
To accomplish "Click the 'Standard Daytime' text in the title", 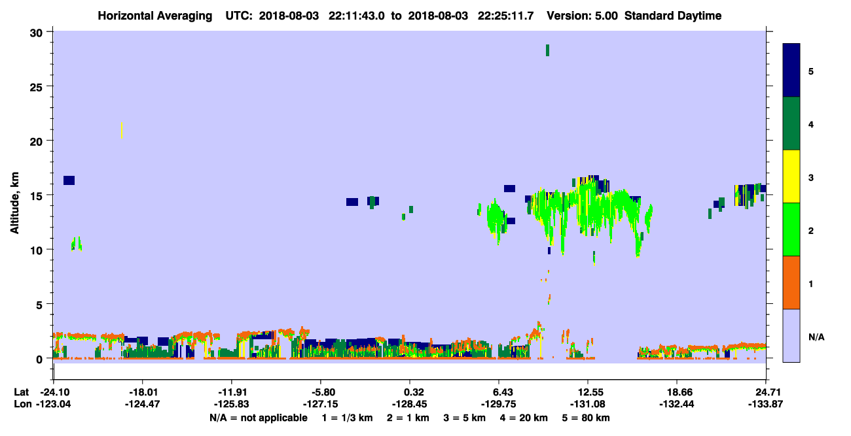I will (x=673, y=16).
